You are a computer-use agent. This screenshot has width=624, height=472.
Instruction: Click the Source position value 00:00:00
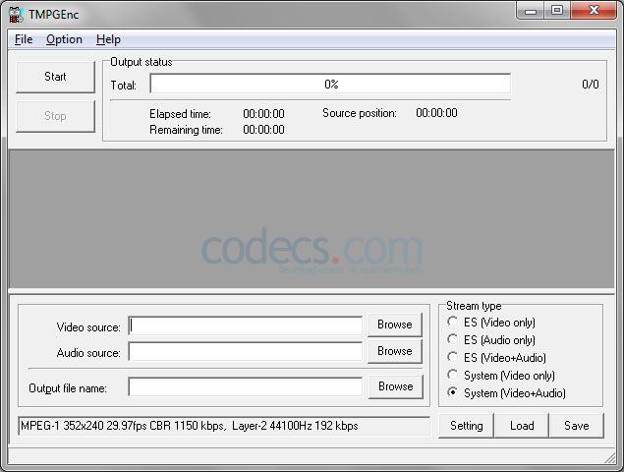click(x=436, y=113)
